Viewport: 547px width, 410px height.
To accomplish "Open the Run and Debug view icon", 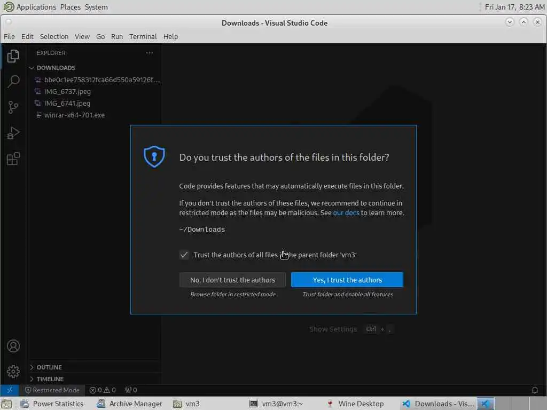I will click(13, 133).
